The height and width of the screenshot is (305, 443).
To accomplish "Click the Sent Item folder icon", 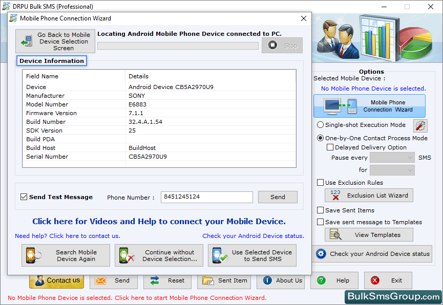I will click(208, 281).
